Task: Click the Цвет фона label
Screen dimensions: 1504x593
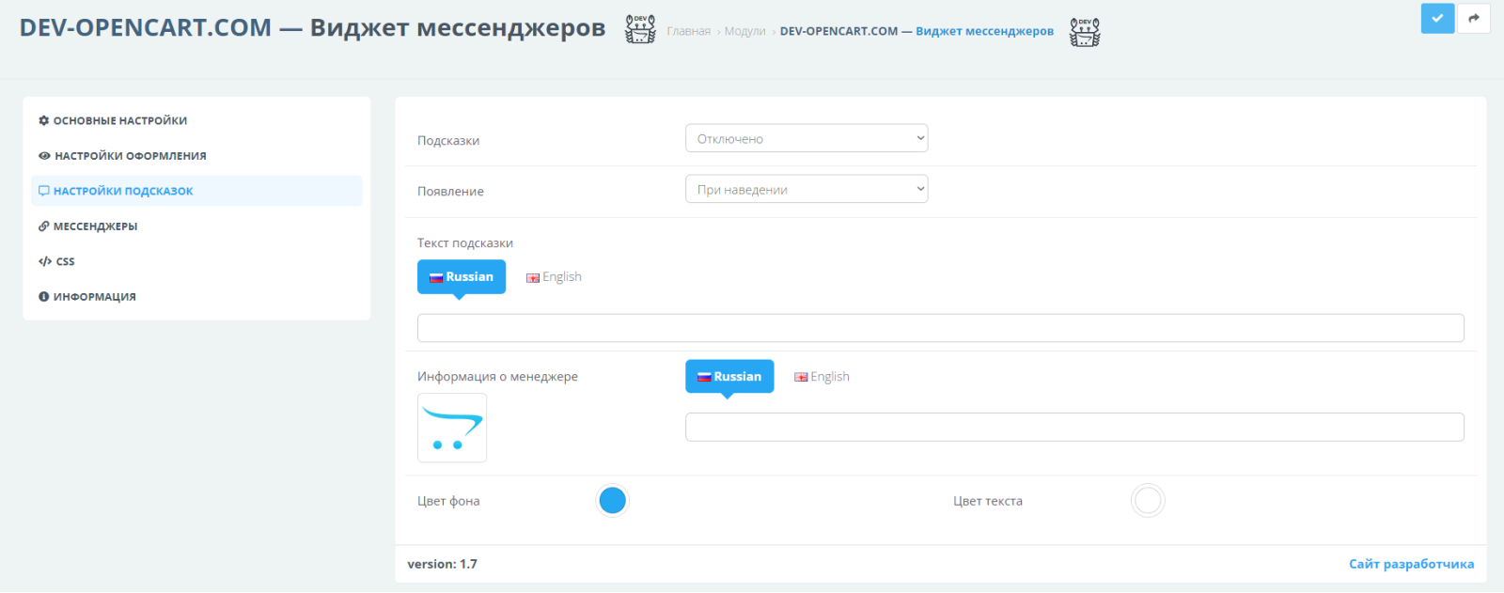Action: pos(448,501)
